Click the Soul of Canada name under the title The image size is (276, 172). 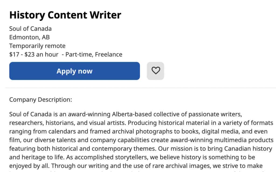coord(30,28)
